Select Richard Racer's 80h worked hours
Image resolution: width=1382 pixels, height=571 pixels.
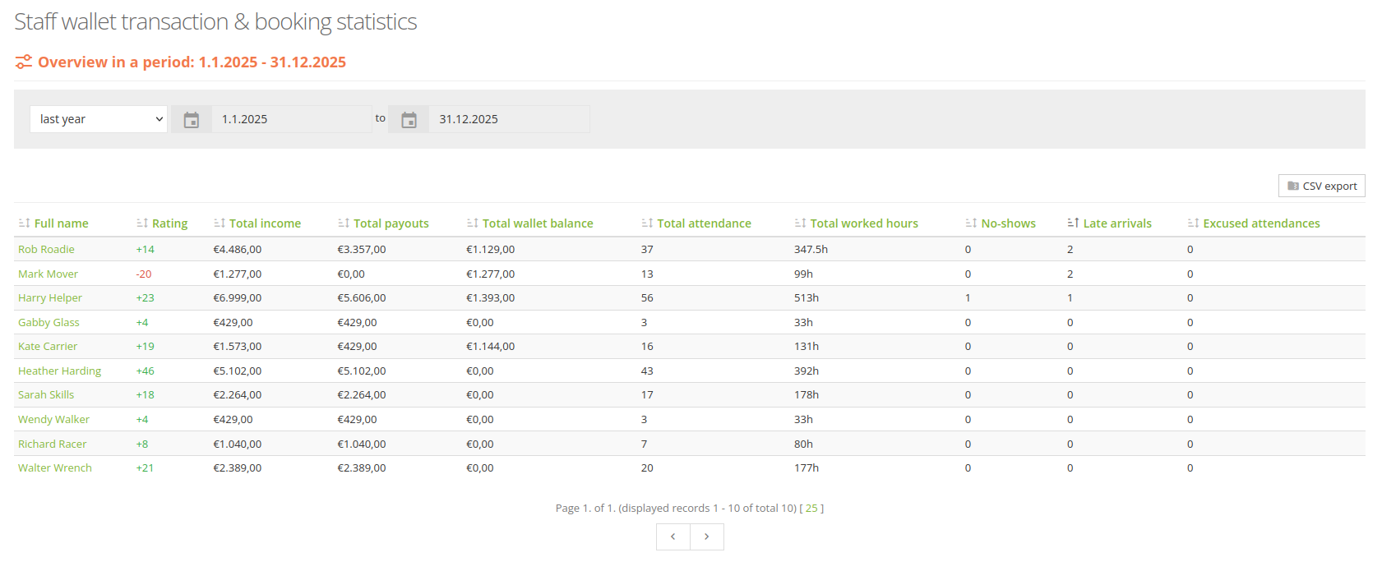tap(803, 444)
